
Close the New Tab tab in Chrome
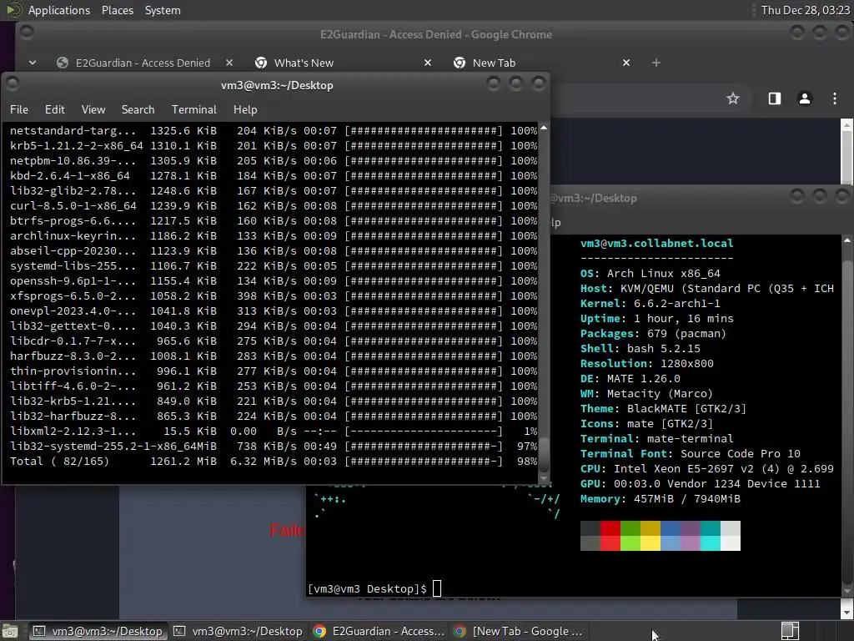(x=626, y=63)
